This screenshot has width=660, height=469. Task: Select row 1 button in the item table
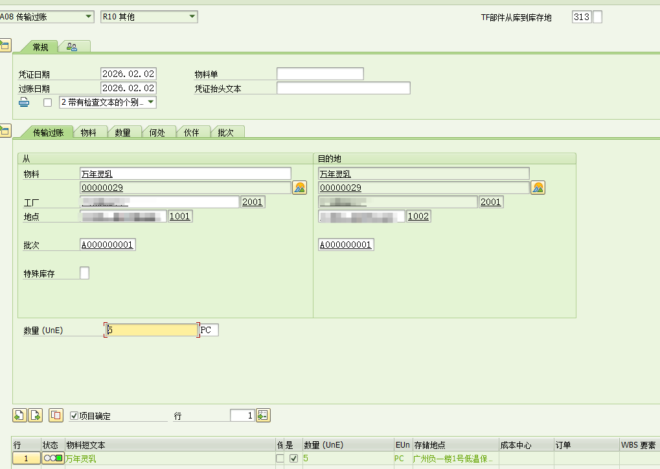[26, 459]
